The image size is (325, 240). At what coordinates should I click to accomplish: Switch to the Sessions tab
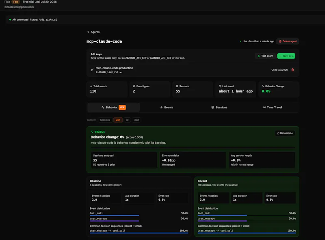pos(219,107)
